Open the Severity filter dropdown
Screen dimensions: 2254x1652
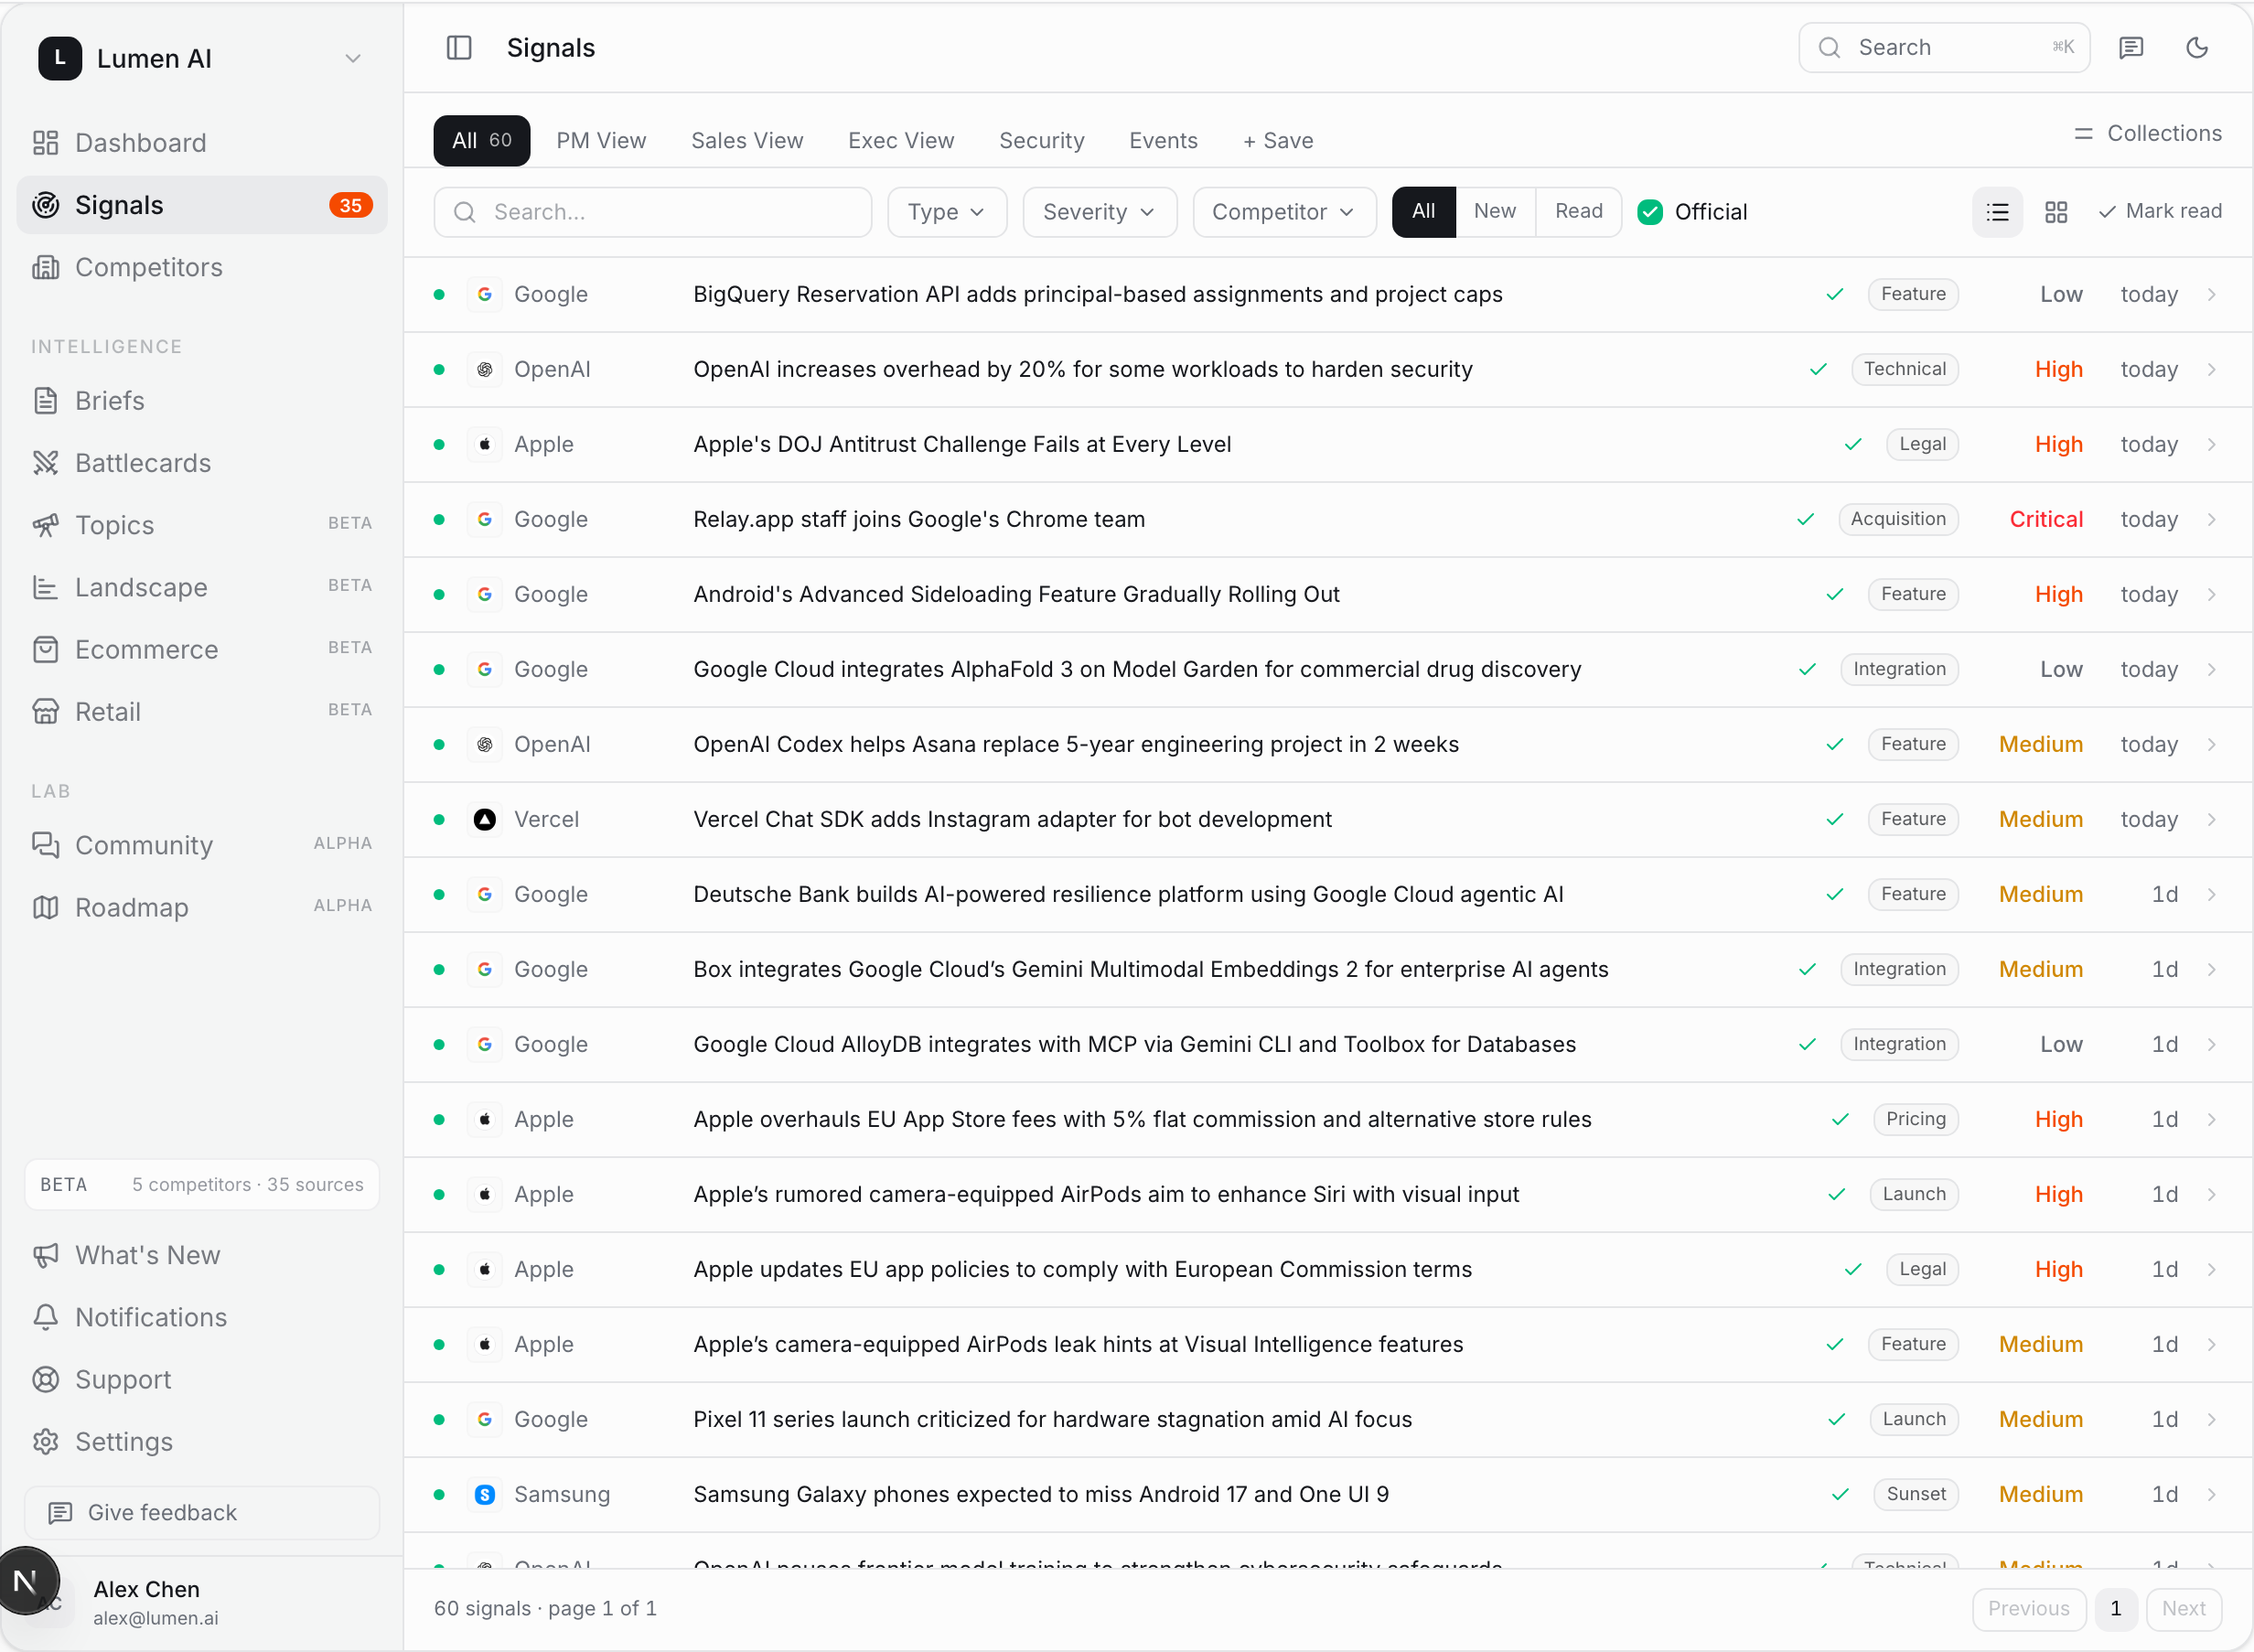click(x=1099, y=212)
